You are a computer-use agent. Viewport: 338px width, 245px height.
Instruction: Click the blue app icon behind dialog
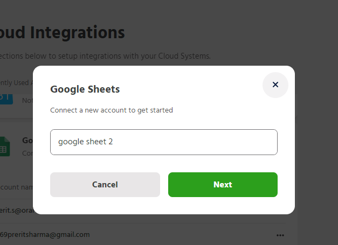coord(5,97)
